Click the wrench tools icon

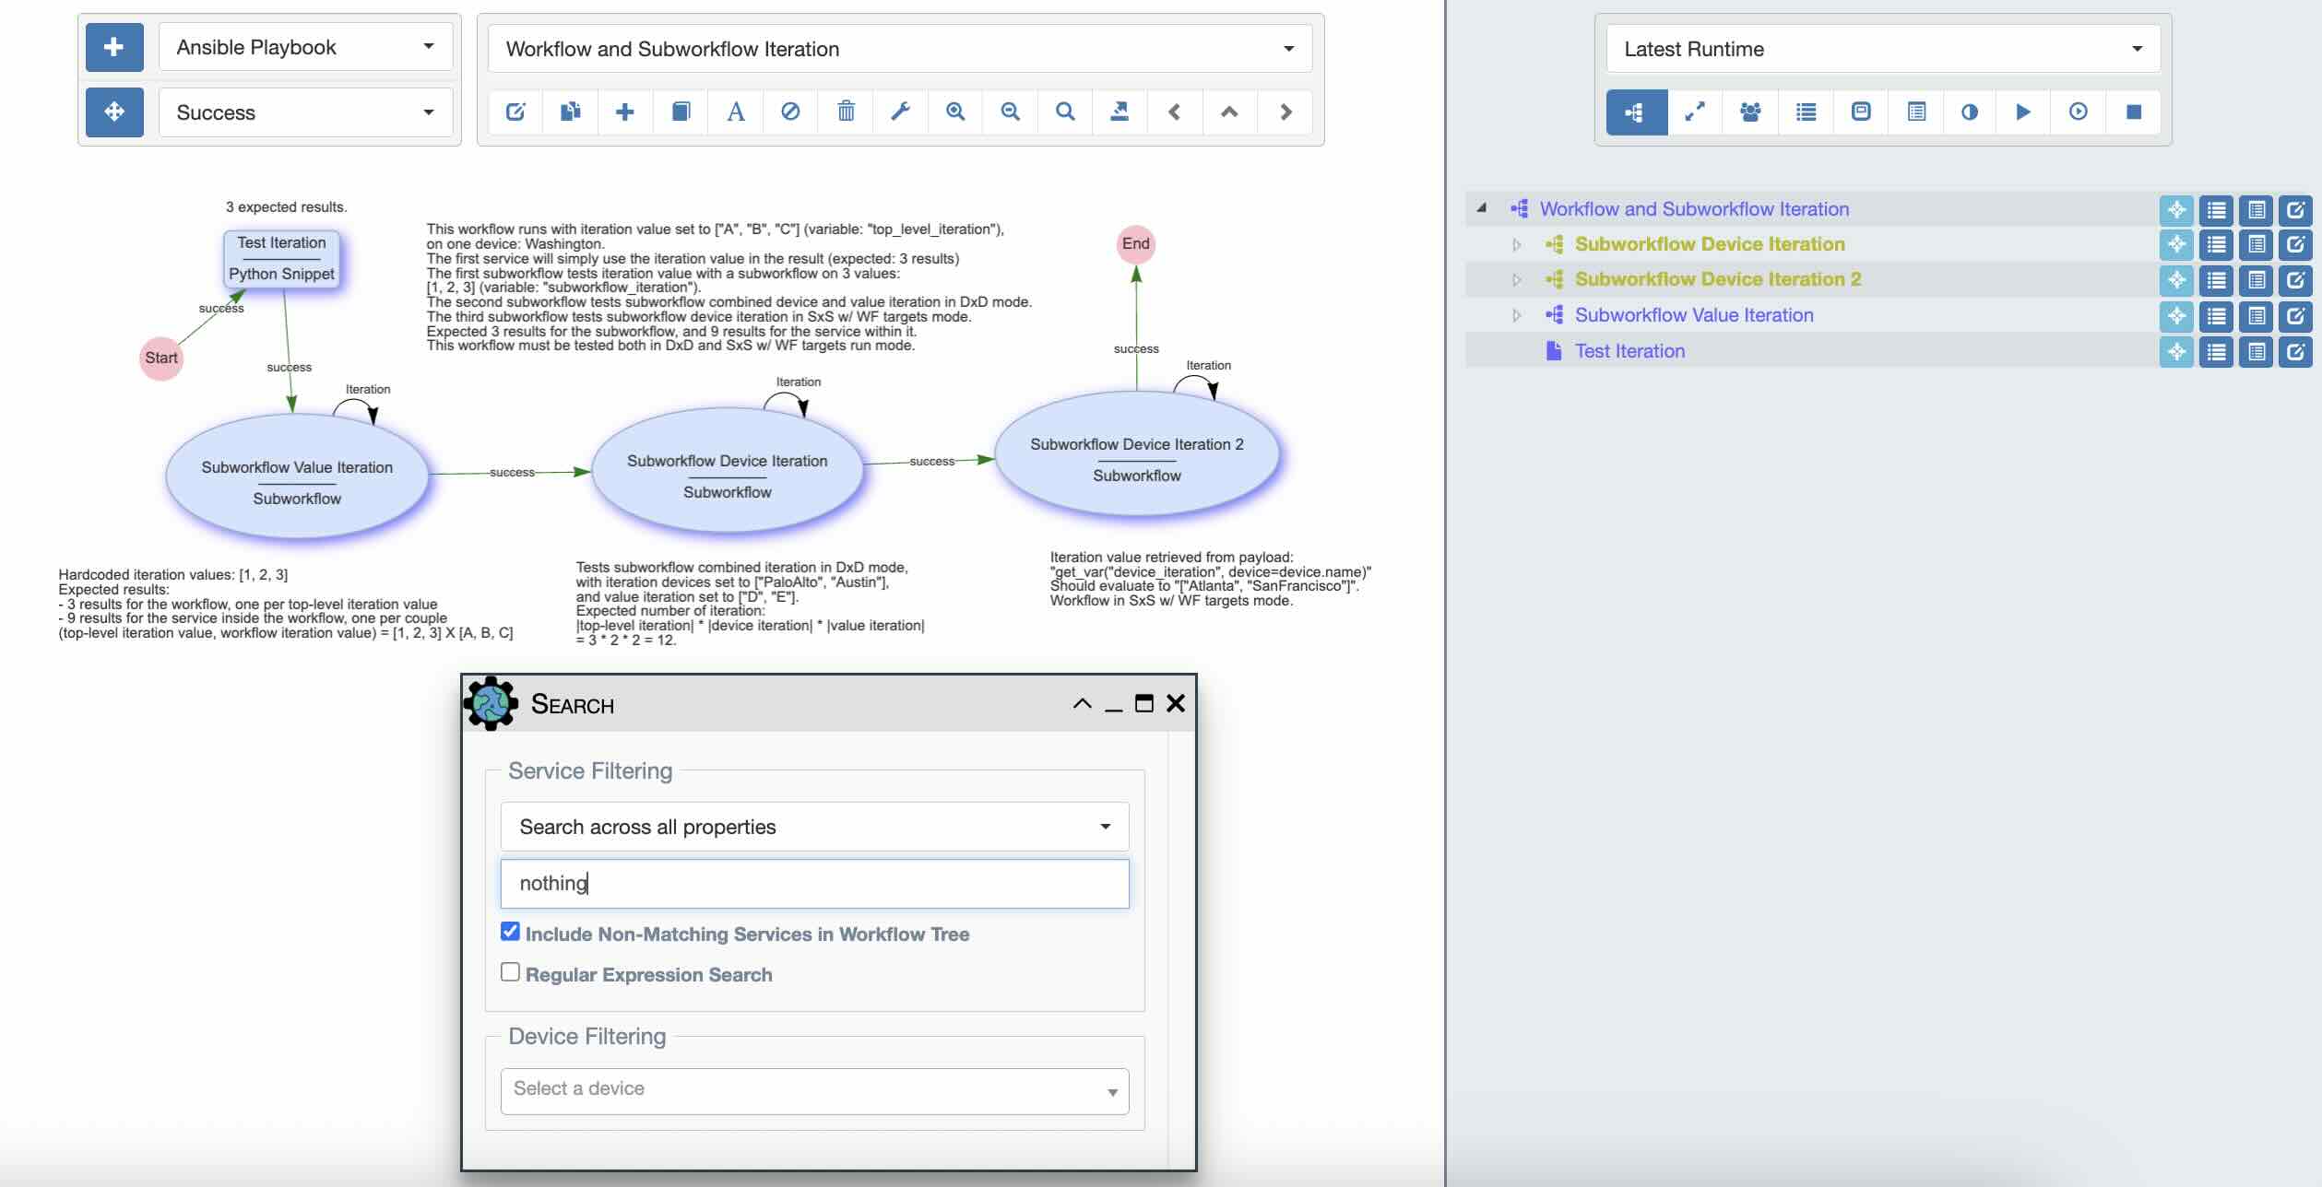pos(900,112)
